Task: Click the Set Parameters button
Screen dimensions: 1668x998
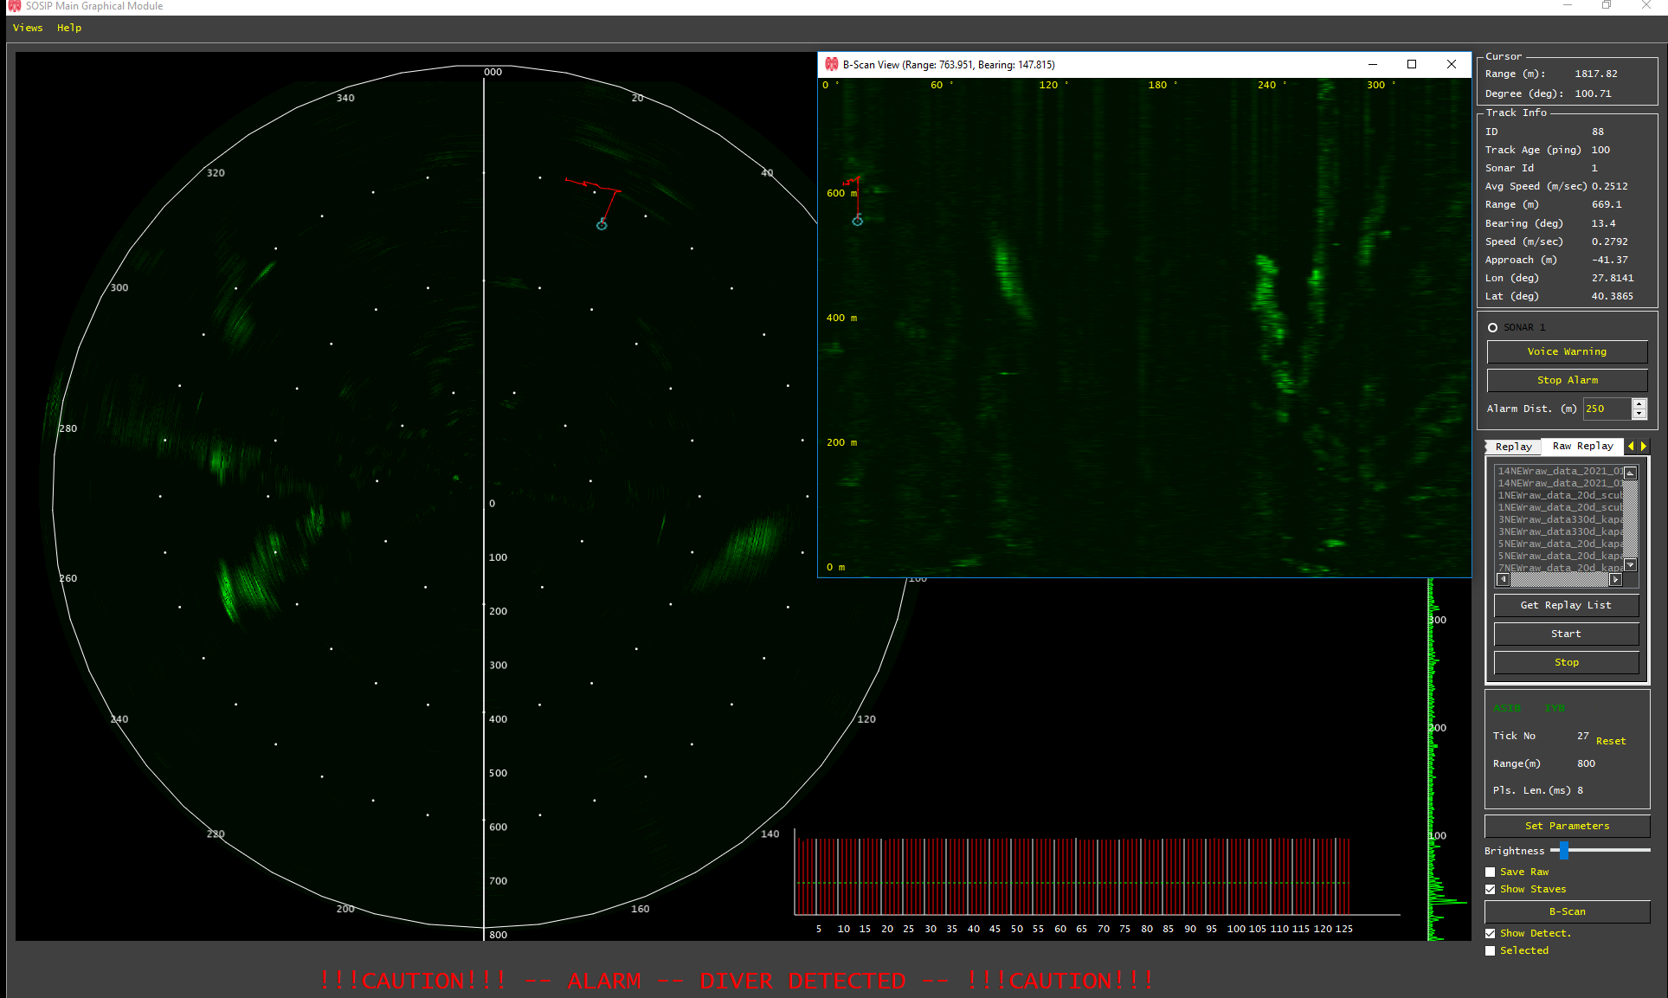Action: 1567,826
